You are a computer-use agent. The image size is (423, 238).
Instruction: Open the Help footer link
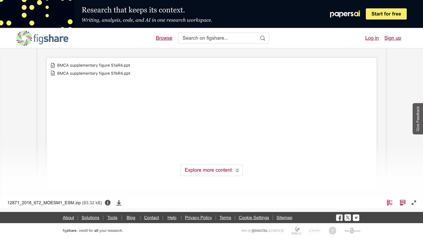tap(172, 218)
